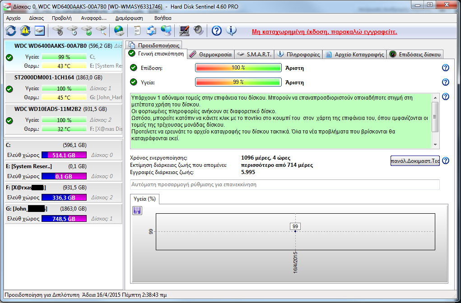
Task: Select the WDC WD6400AAKS-00A7B0 disk entry
Action: click(64, 56)
